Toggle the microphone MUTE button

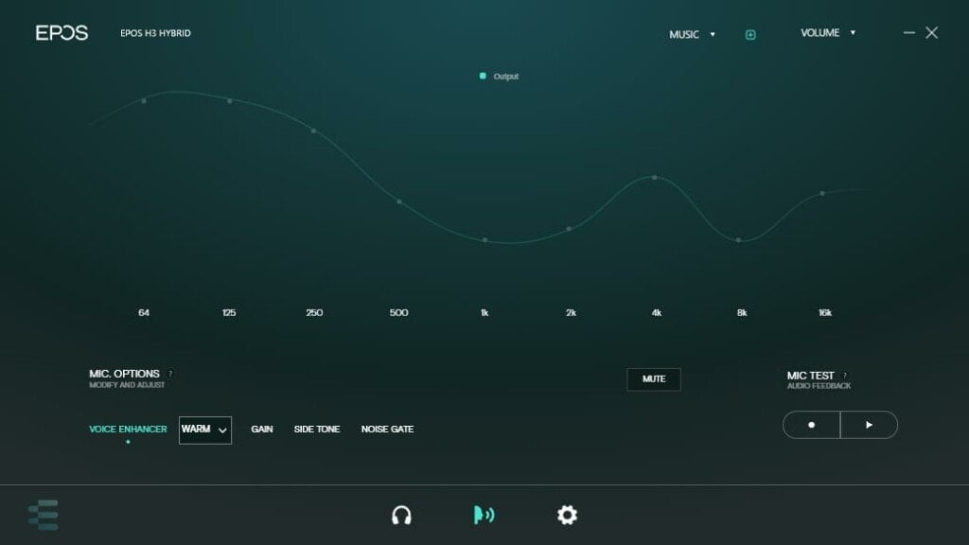coord(654,379)
